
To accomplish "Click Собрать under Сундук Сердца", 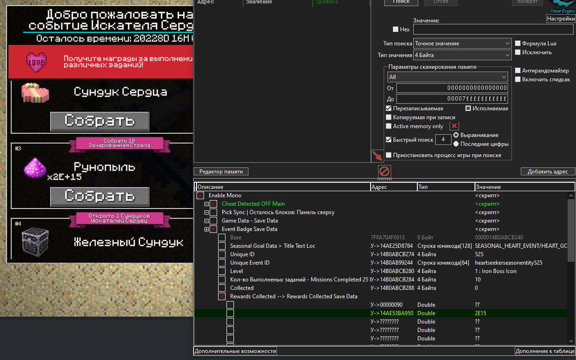I will click(x=100, y=121).
